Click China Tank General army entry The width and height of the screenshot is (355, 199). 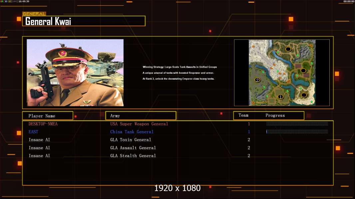click(x=132, y=132)
